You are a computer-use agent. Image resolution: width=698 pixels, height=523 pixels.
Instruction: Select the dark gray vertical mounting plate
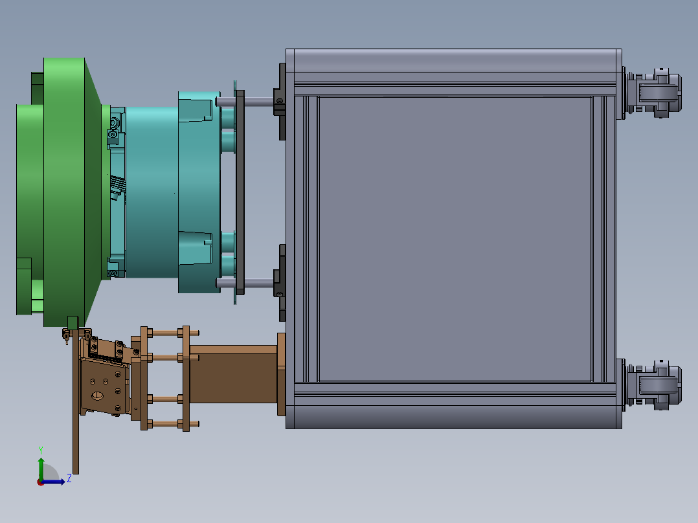pyautogui.click(x=240, y=193)
